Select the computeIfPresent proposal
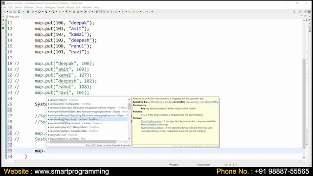Image resolution: width=313 pixels, height=176 pixels. [88, 115]
